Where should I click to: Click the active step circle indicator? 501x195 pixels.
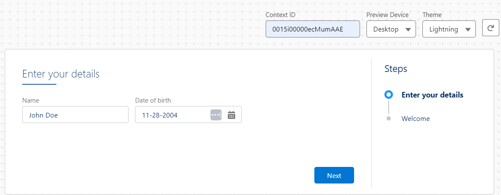click(388, 95)
